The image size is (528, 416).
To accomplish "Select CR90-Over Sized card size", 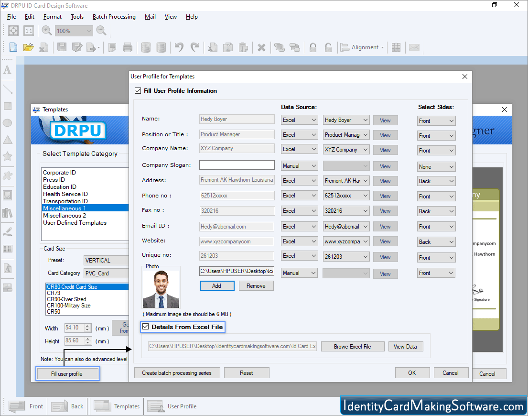I will [67, 299].
